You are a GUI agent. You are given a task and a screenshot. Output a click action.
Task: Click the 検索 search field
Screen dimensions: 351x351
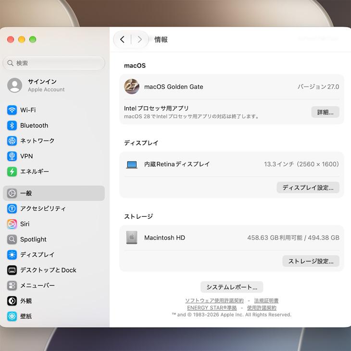click(54, 63)
